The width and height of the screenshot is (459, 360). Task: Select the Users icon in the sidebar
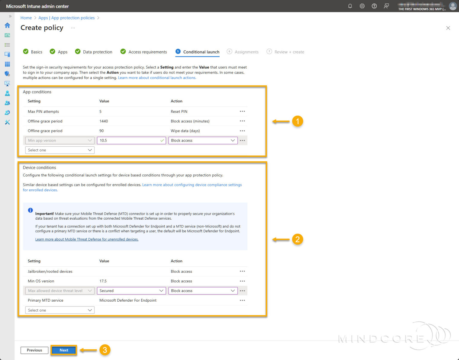pyautogui.click(x=7, y=93)
